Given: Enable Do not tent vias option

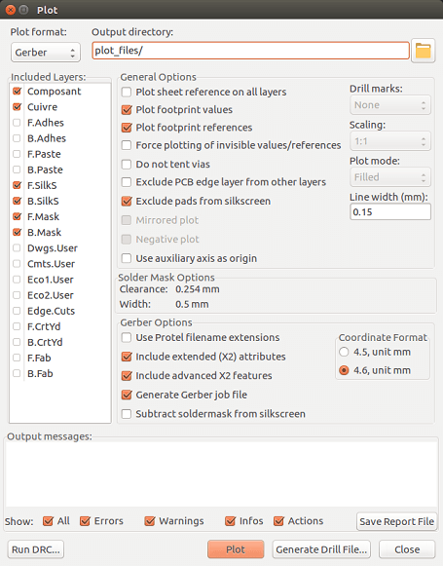Looking at the screenshot, I should 127,165.
